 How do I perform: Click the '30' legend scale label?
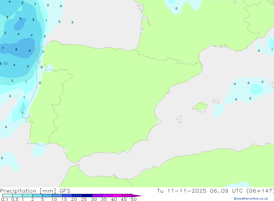(94, 199)
